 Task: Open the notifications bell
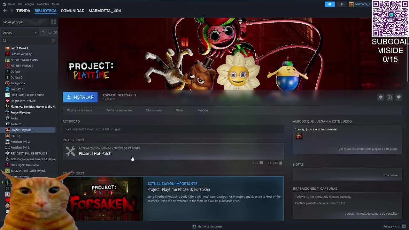point(342,4)
